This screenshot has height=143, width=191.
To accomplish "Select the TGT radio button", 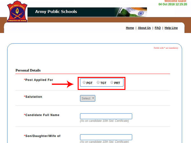I will (98, 82).
